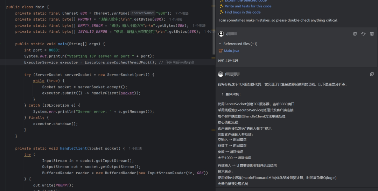The width and height of the screenshot is (378, 191).
Task: Click the user avatar in chat
Action: [221, 34]
